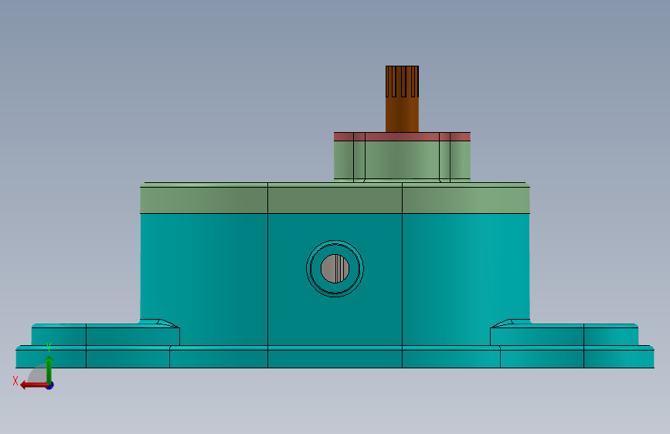Screen dimensions: 670x434
Task: Click the blue Z axis dot of the triad
Action: [x=50, y=385]
